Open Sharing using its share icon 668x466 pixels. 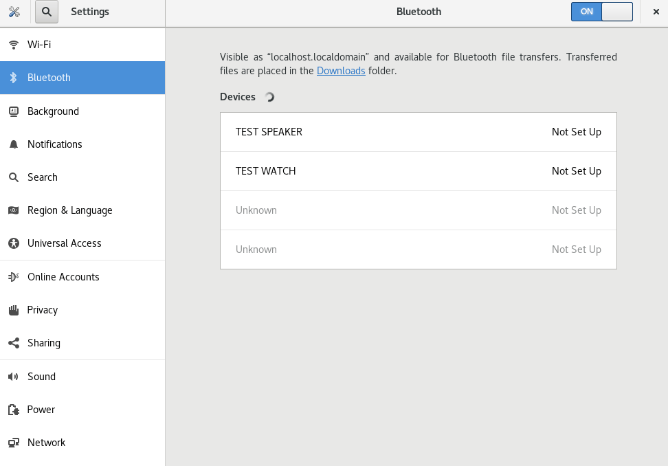tap(14, 343)
